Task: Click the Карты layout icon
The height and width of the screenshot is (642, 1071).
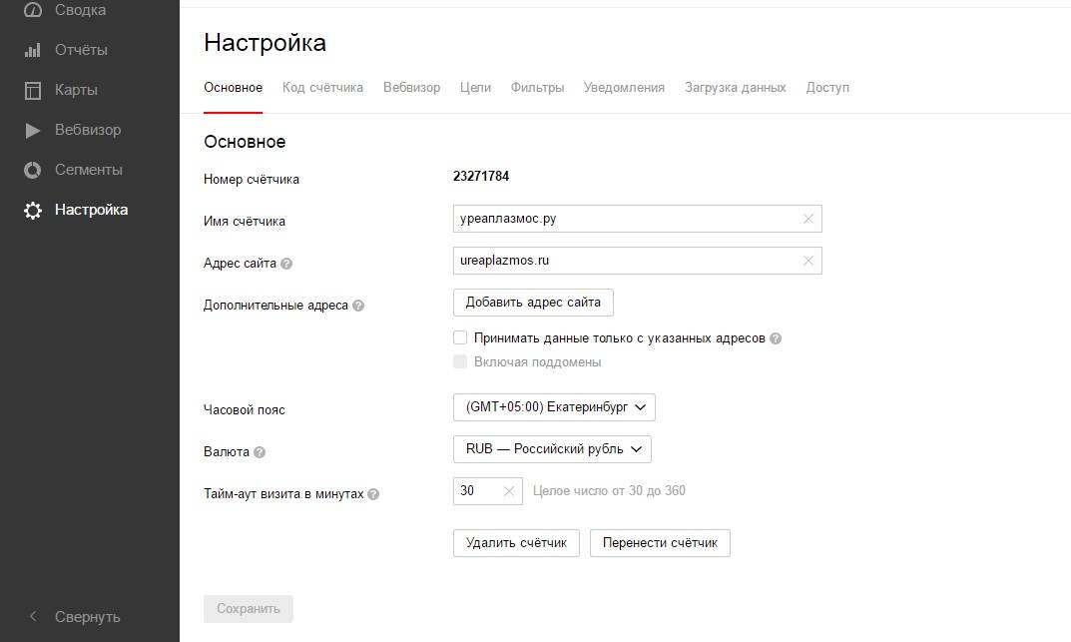Action: (33, 90)
